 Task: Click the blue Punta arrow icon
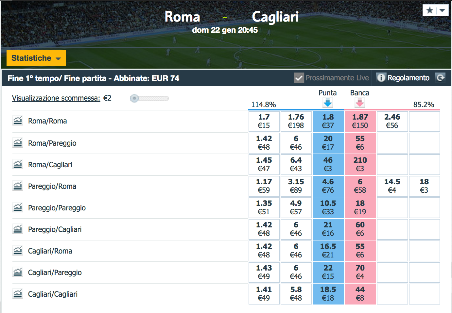click(328, 103)
